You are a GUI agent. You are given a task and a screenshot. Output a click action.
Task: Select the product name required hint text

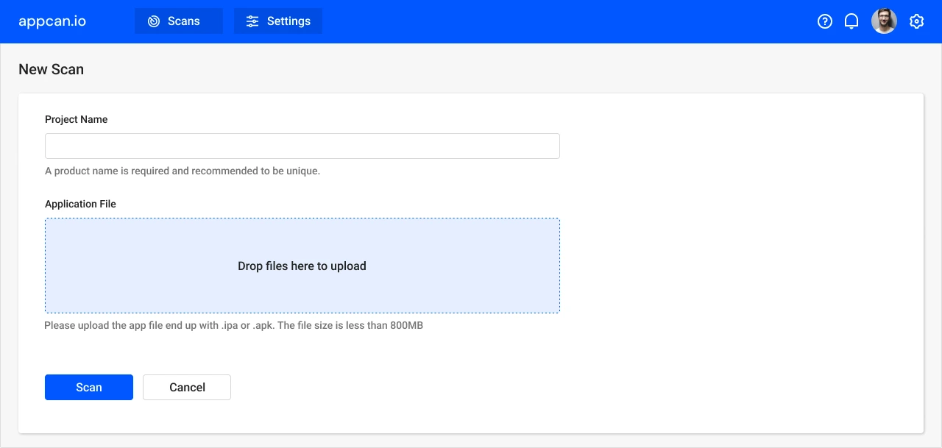point(183,171)
